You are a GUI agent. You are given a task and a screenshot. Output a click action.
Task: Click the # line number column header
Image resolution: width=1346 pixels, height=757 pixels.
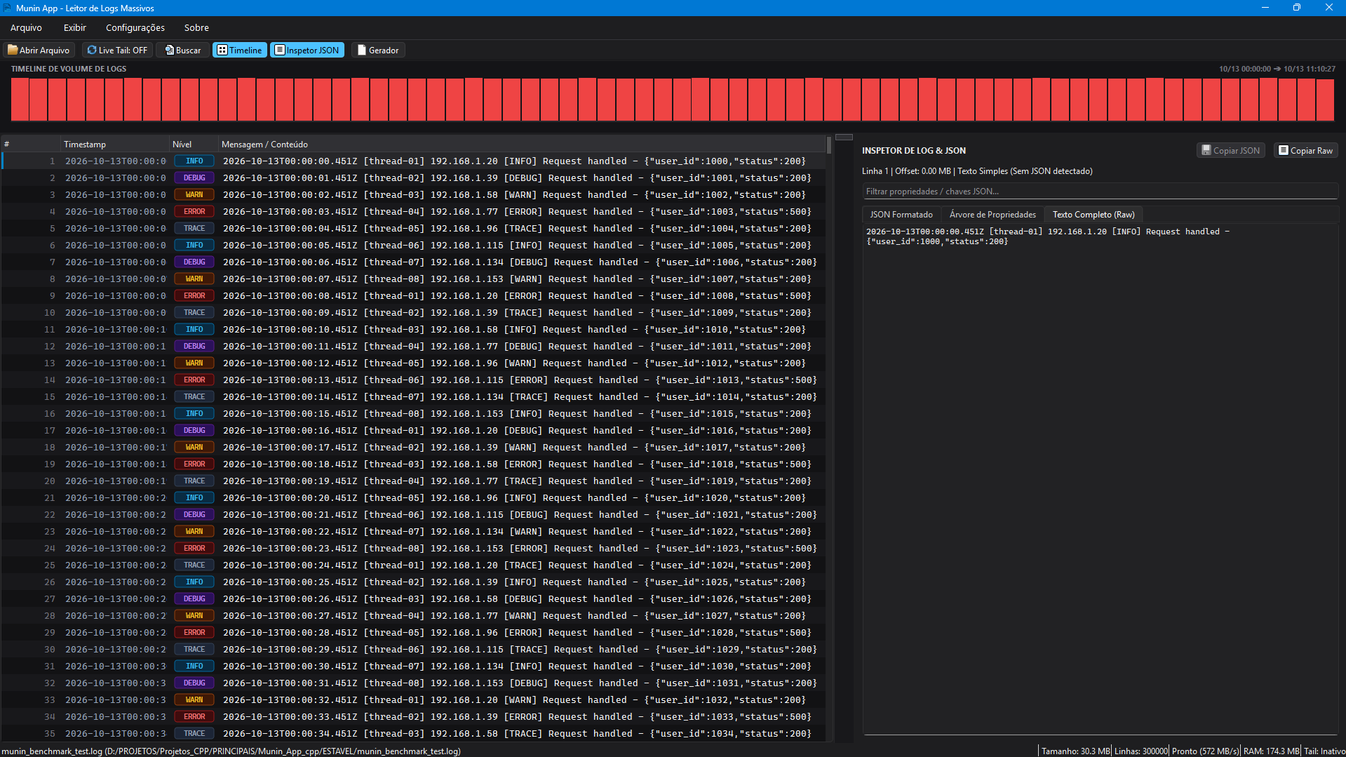click(x=30, y=144)
